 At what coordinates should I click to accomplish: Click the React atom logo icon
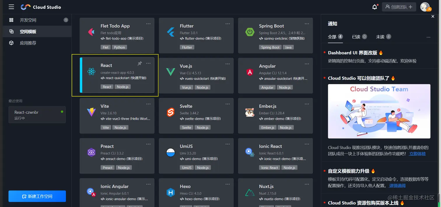[x=91, y=72]
